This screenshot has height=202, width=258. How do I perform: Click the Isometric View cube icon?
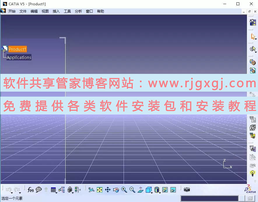coord(148,190)
